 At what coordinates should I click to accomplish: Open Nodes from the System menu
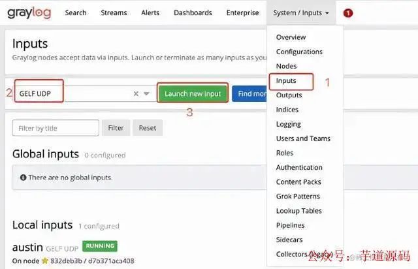click(286, 66)
